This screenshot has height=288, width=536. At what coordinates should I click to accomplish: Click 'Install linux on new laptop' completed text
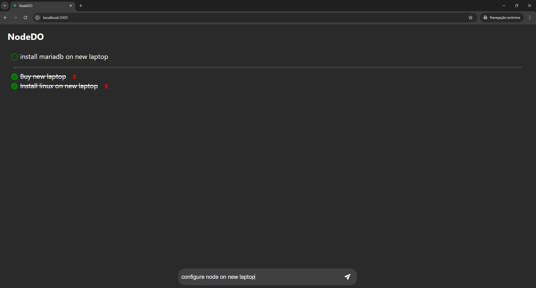click(59, 87)
